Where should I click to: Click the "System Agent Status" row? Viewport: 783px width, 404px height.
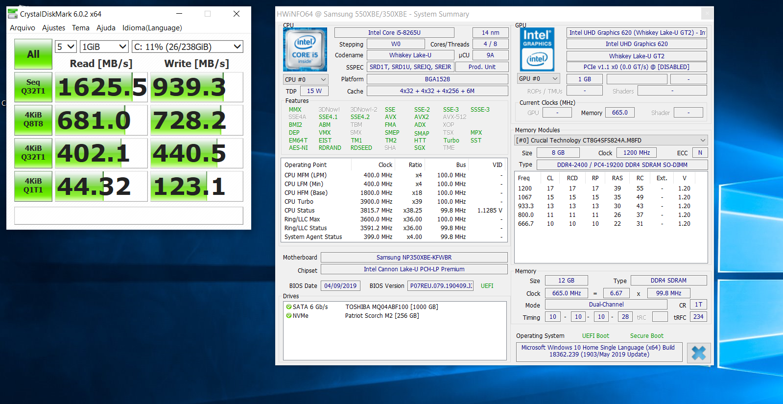[x=394, y=237]
